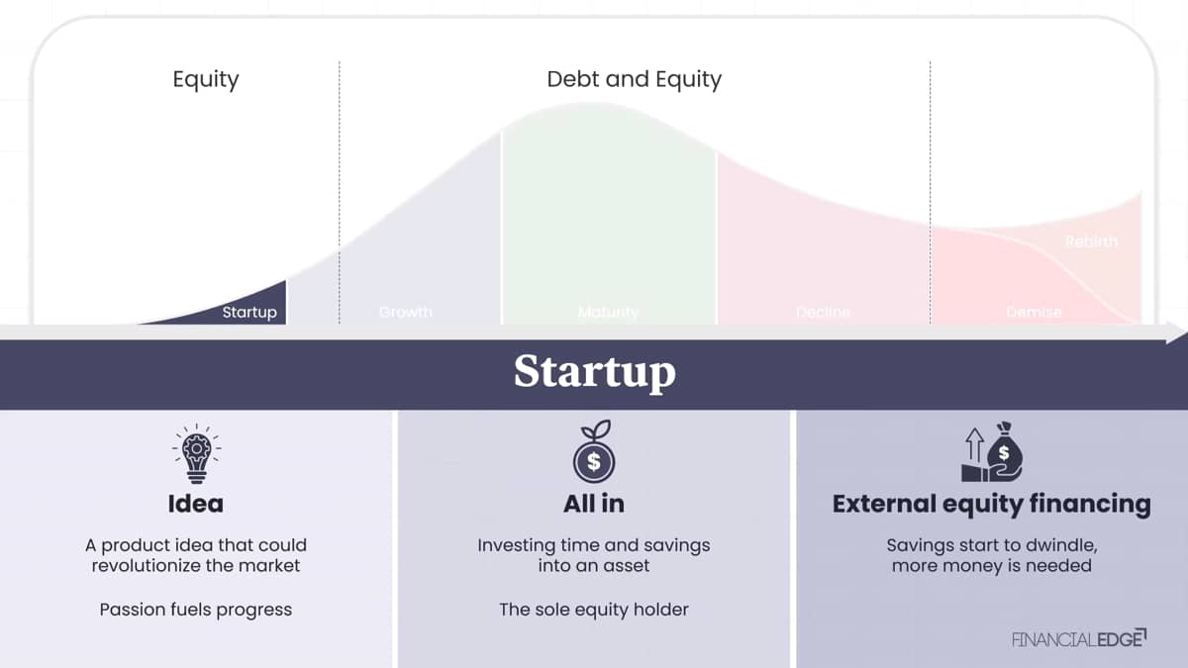Click the External equity financing heading
Image resolution: width=1188 pixels, height=668 pixels.
tap(991, 504)
